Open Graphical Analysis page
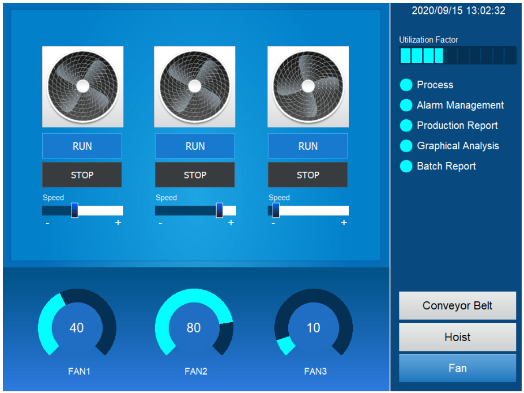524x393 pixels. pyautogui.click(x=458, y=146)
